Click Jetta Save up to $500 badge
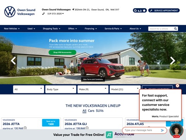Image resolution: width=186 pixels, height=140 pixels. 51,122
